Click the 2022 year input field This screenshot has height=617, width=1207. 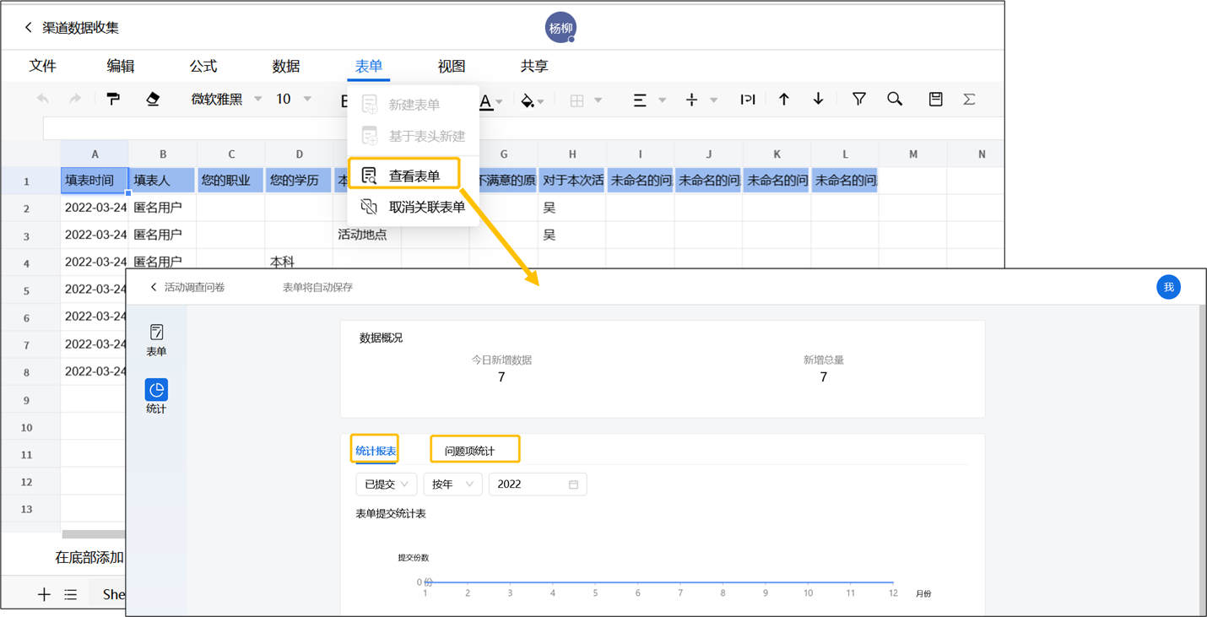click(x=538, y=484)
